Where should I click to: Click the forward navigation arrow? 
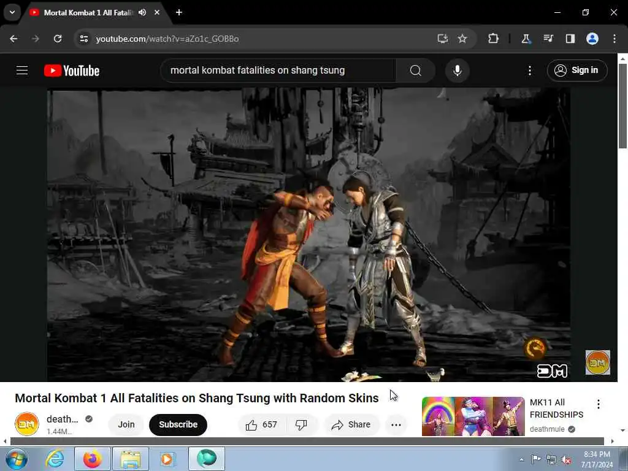click(x=36, y=39)
